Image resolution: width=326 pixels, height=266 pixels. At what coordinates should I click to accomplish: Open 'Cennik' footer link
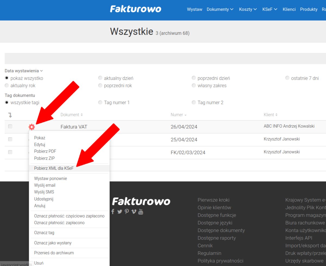coord(205,246)
